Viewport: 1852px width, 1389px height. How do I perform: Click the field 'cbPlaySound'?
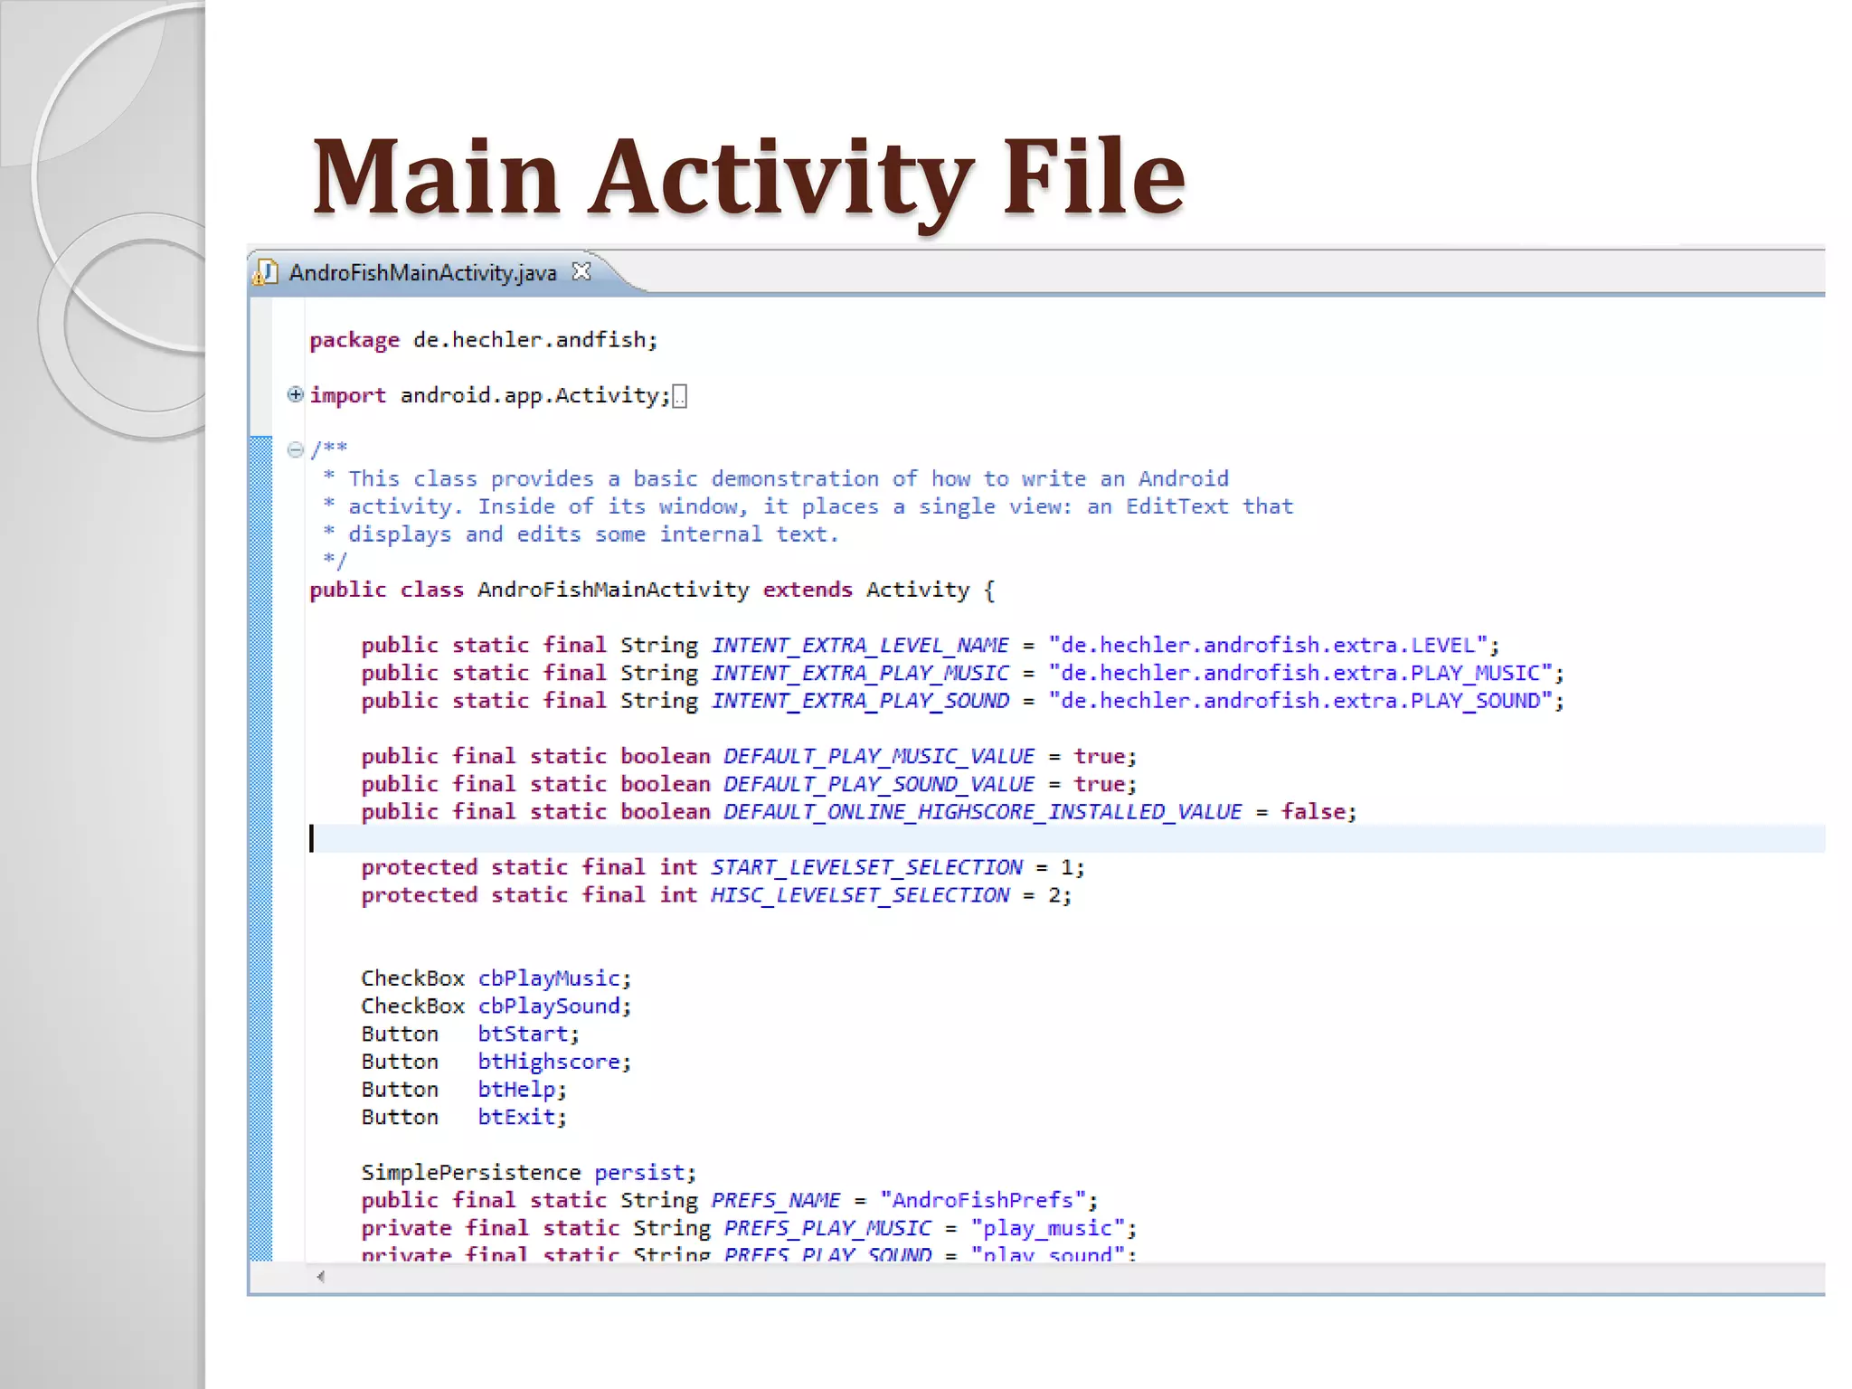click(549, 1006)
